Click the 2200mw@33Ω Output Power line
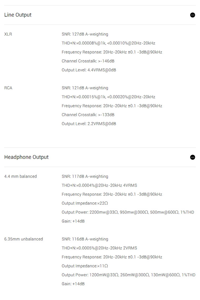 pyautogui.click(x=128, y=212)
